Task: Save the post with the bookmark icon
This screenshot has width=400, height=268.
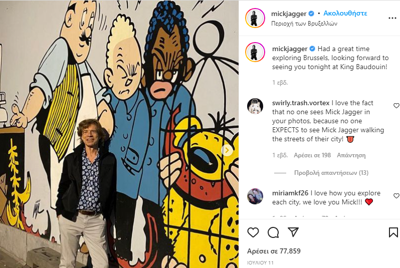Action: click(x=393, y=232)
